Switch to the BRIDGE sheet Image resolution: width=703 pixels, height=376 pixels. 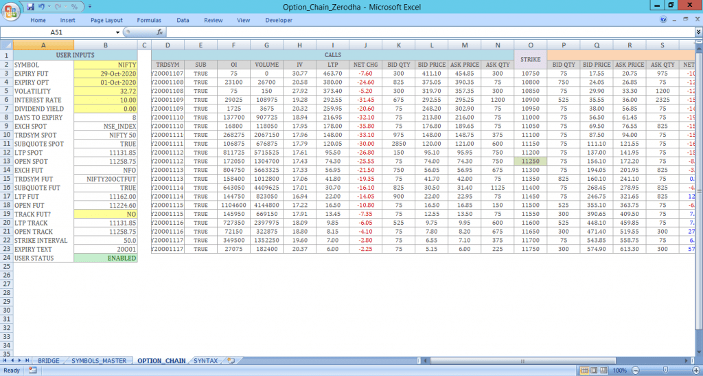coord(49,361)
